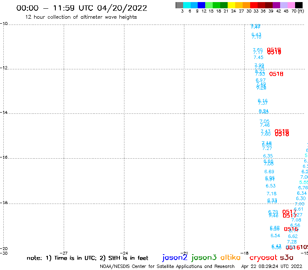Click the '70 (ft)' legend label
Viewport: 308px width, 270px height.
[x=298, y=11]
